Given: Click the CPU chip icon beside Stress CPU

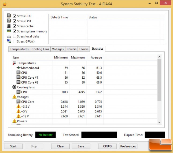Looking at the screenshot, I should click(9, 16).
